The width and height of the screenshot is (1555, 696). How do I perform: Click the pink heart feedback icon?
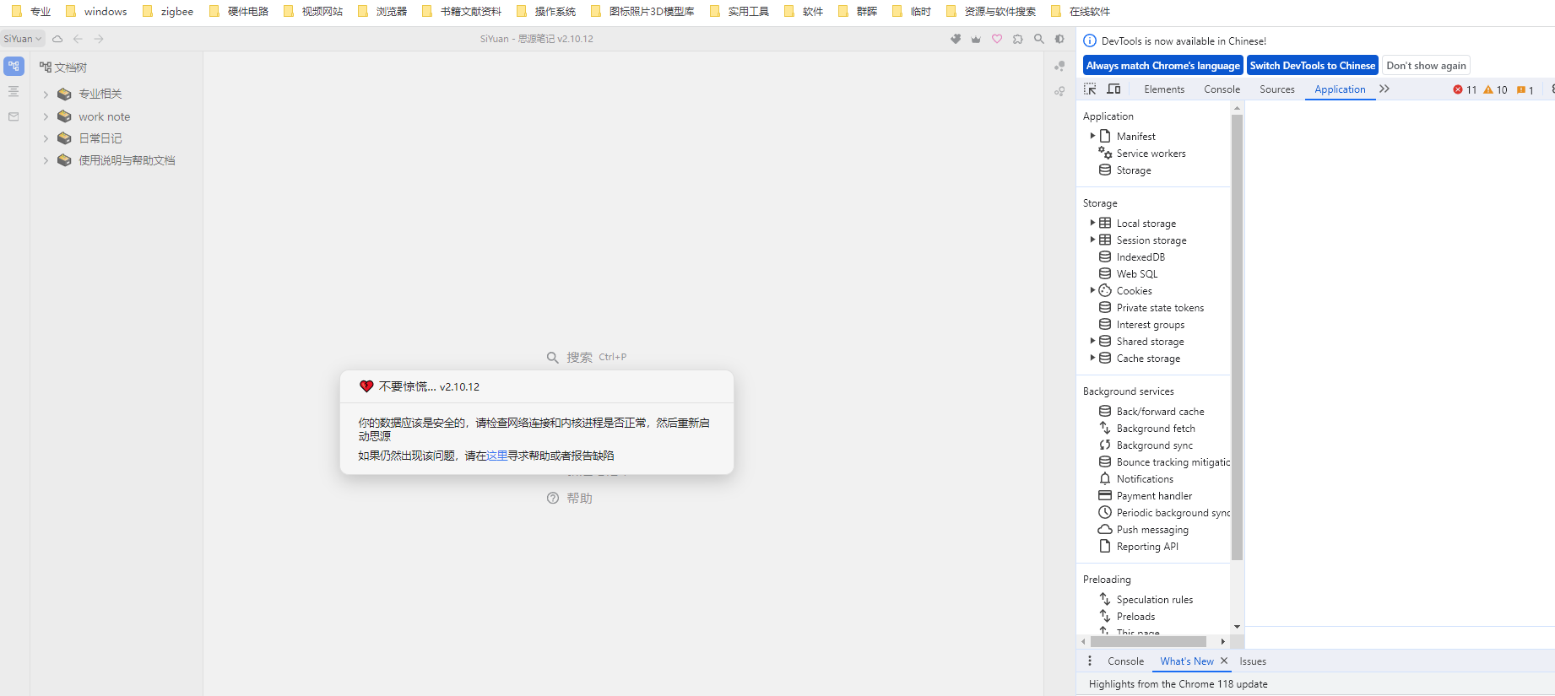point(997,39)
